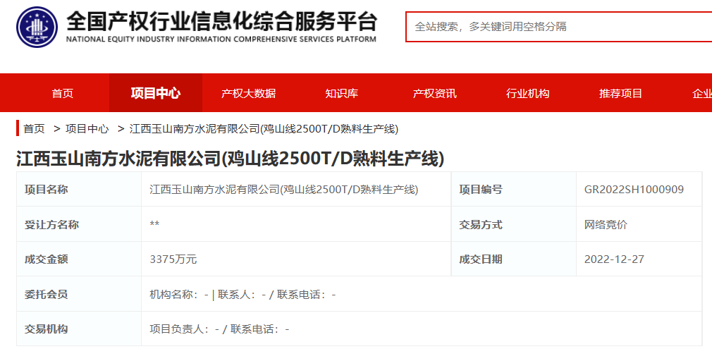Click the 首页 breadcrumb link

tap(34, 129)
